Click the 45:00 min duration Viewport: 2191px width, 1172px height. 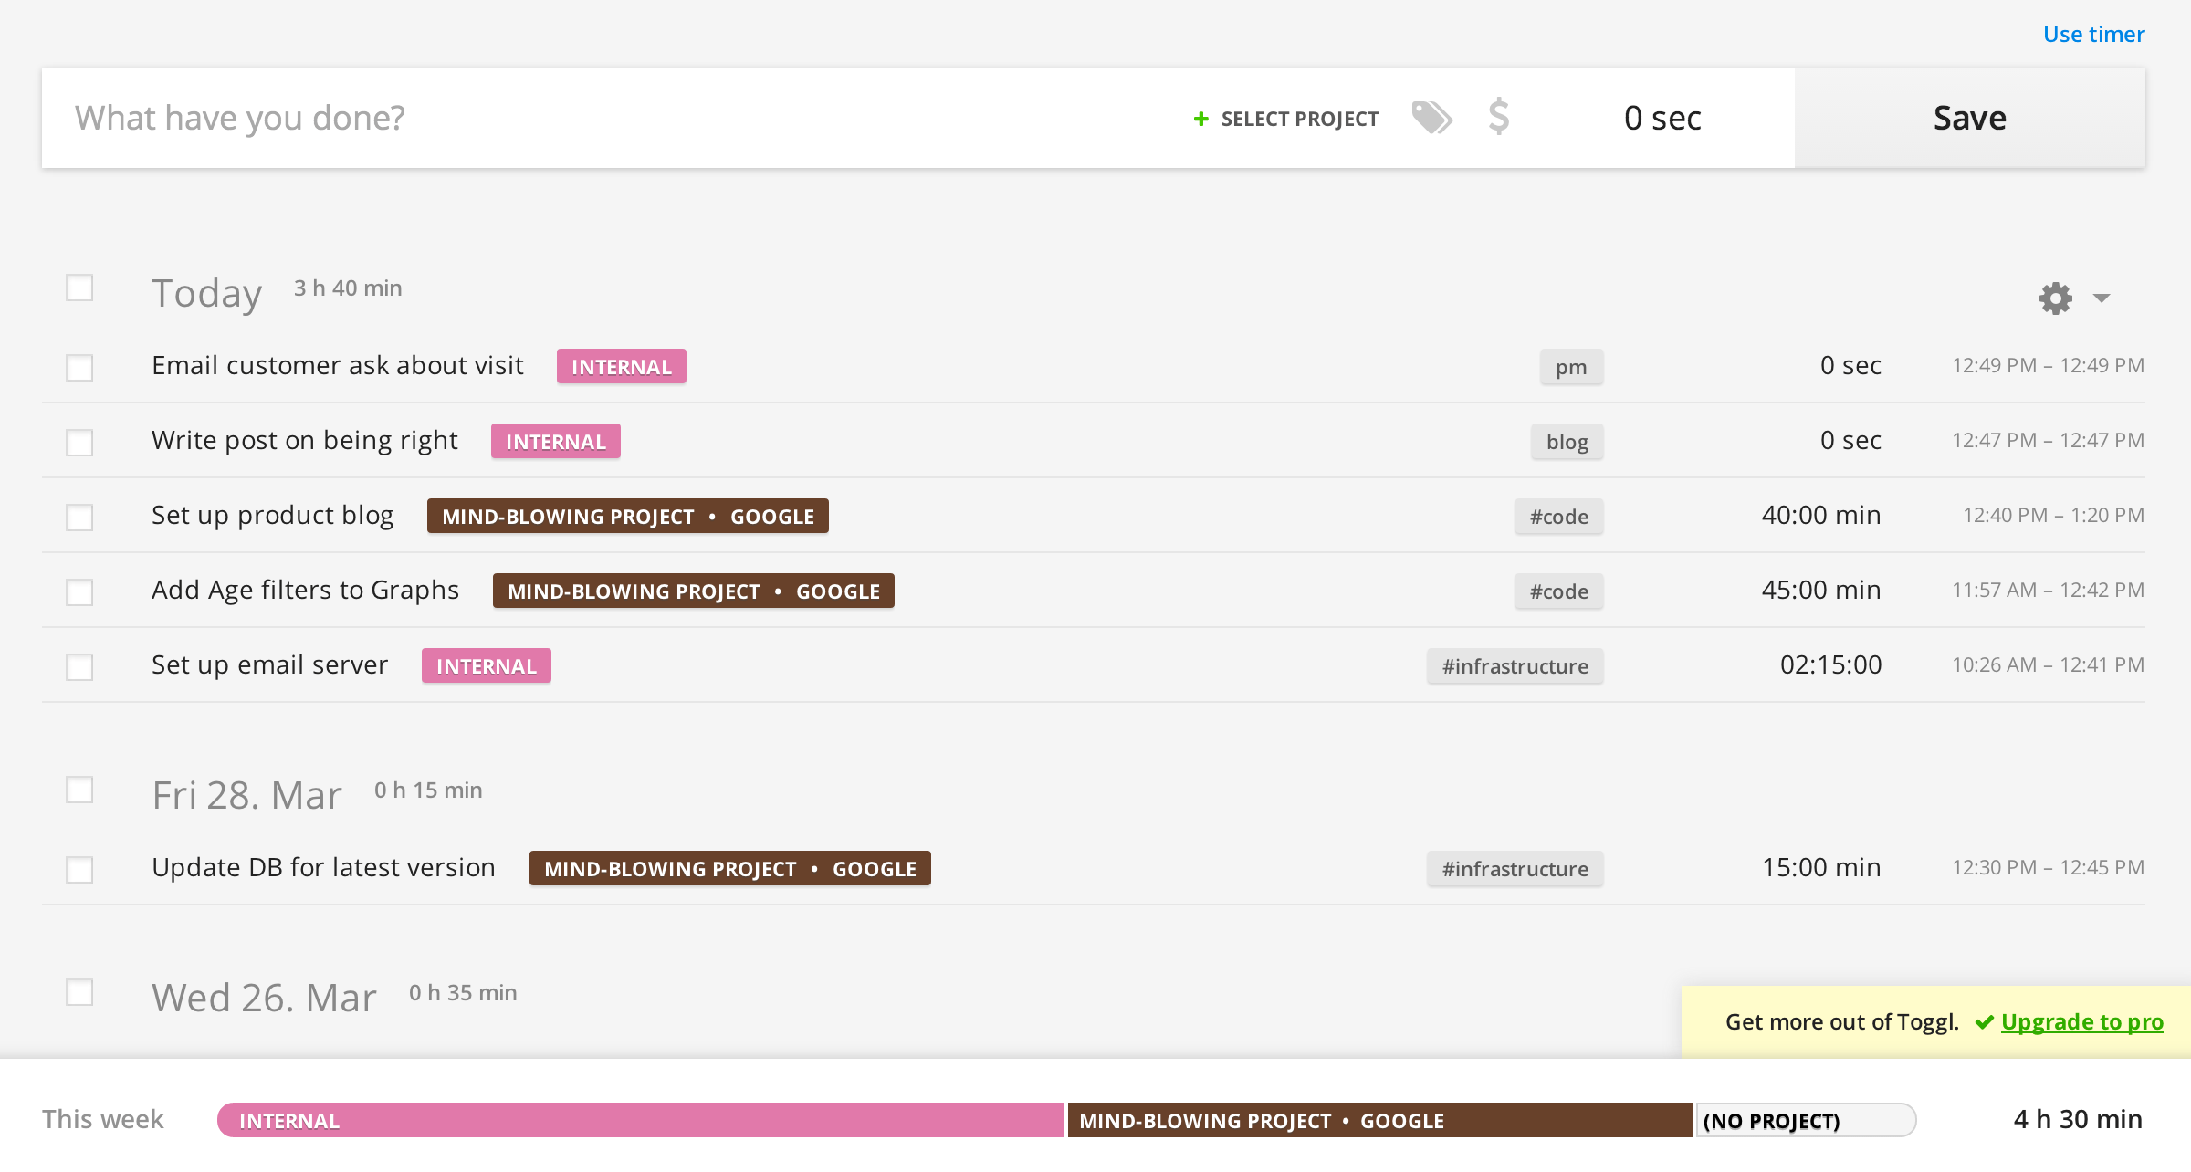1821,590
